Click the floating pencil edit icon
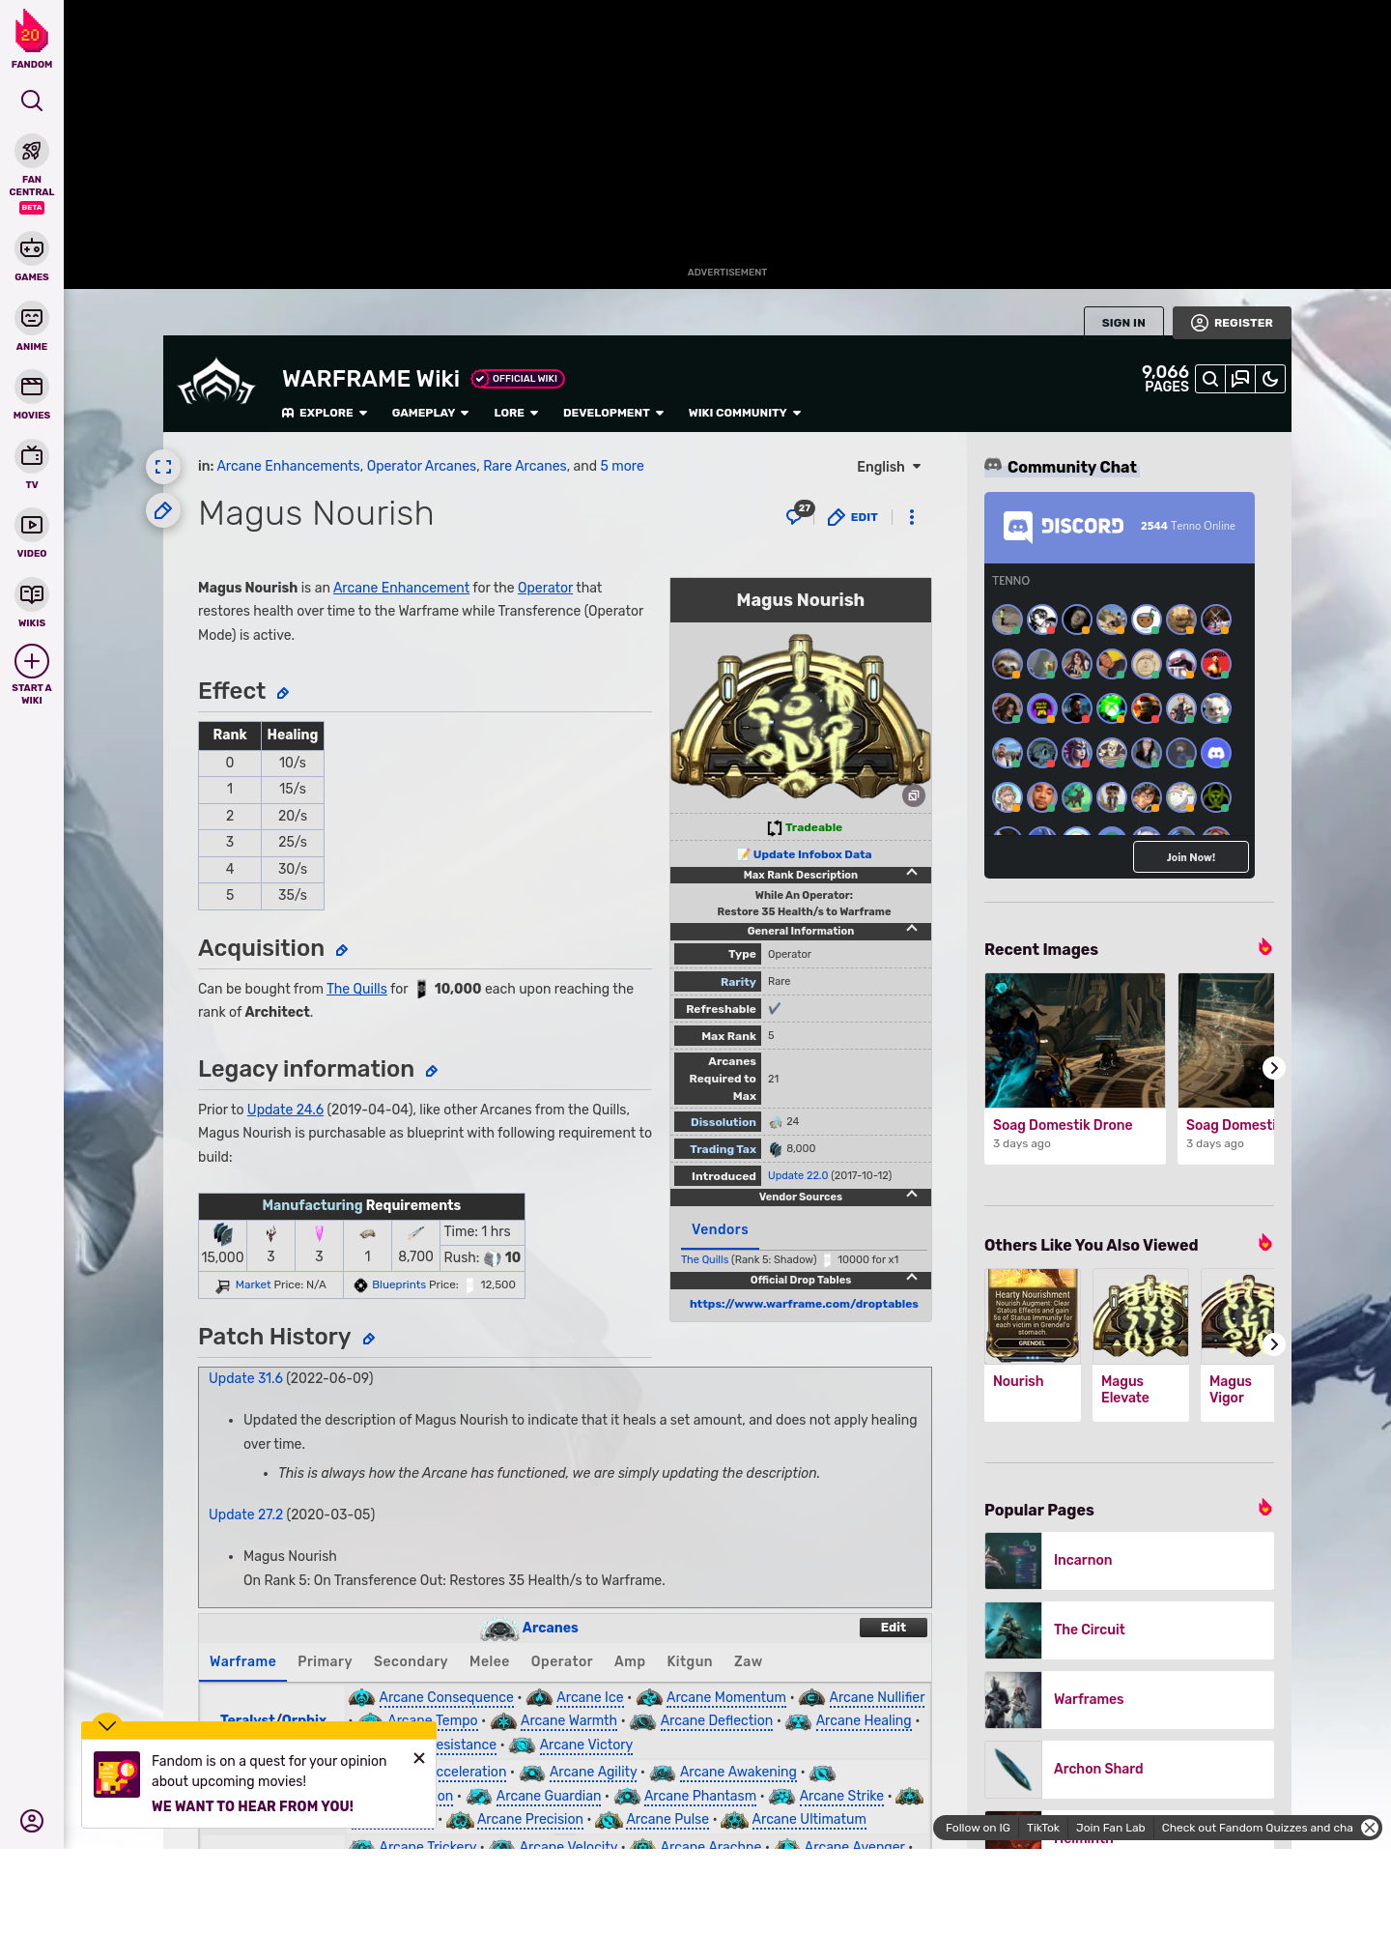This screenshot has width=1391, height=1933. pyautogui.click(x=163, y=510)
